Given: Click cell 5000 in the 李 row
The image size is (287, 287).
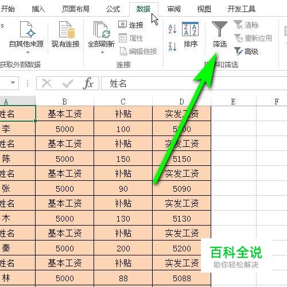Looking at the screenshot, I should pyautogui.click(x=65, y=129).
